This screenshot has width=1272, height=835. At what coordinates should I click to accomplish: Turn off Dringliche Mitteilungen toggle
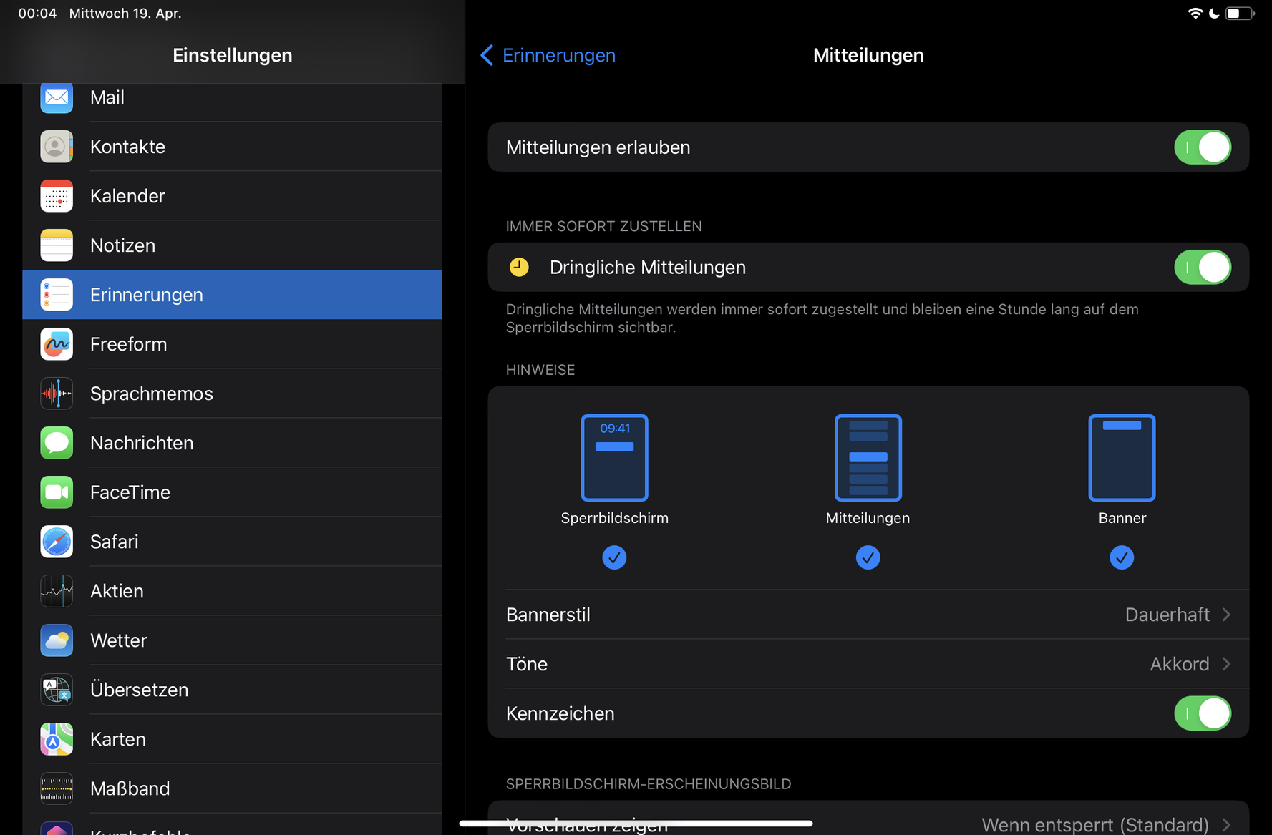point(1202,268)
